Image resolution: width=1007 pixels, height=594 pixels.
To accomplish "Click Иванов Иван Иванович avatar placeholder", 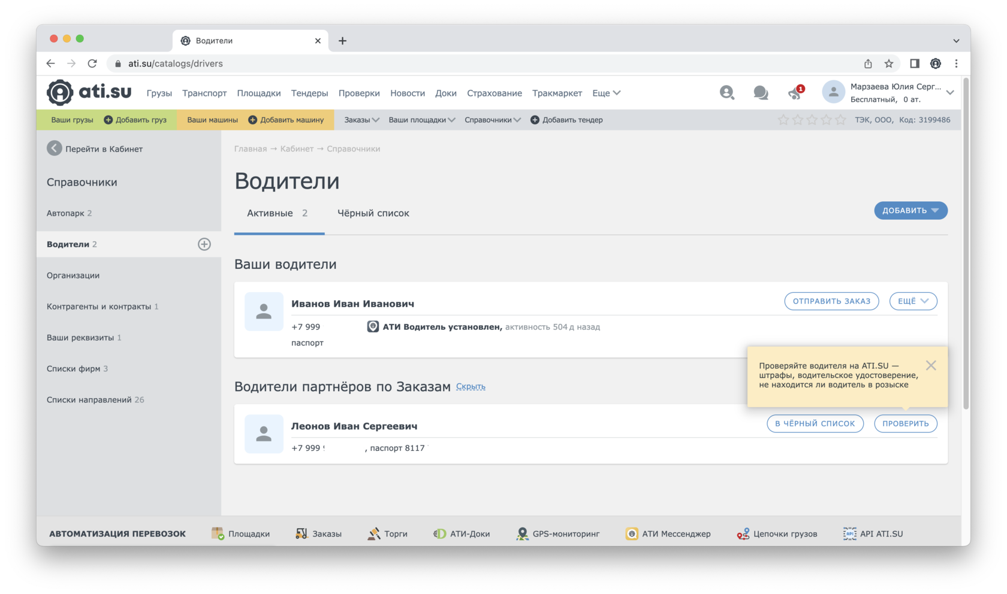I will pyautogui.click(x=264, y=311).
